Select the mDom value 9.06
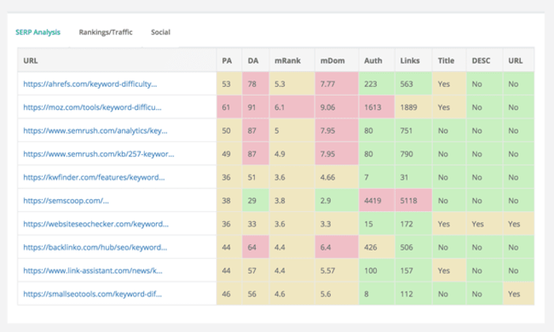The image size is (554, 332). pos(336,108)
